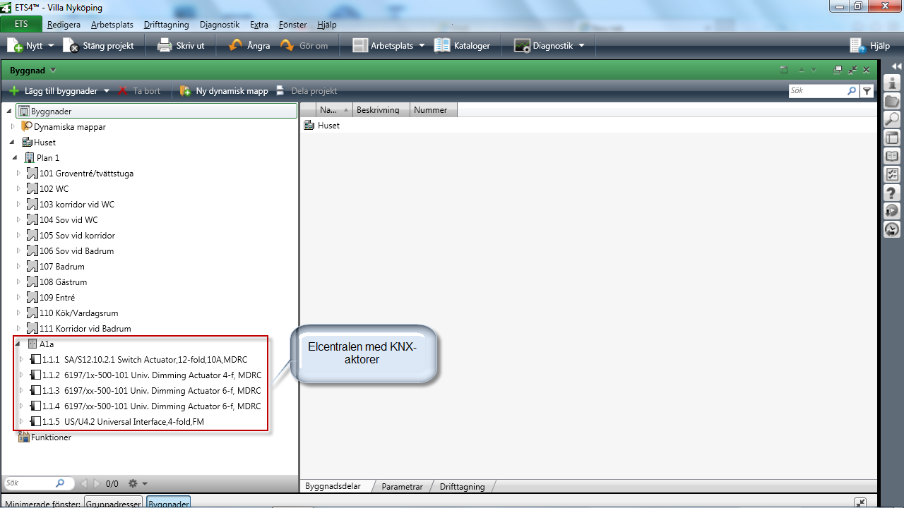
Task: Expand the 101 Groventré/tvättstuga room
Action: 19,174
